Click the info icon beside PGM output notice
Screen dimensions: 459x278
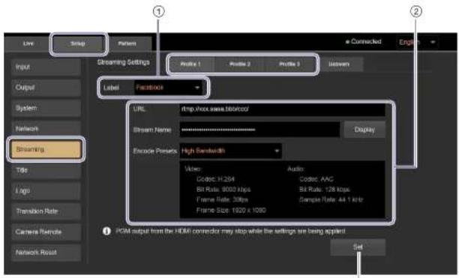pyautogui.click(x=106, y=232)
